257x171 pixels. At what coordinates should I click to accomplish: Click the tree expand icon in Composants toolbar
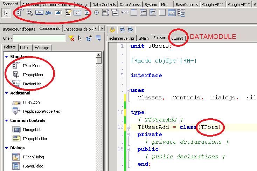(x=89, y=38)
